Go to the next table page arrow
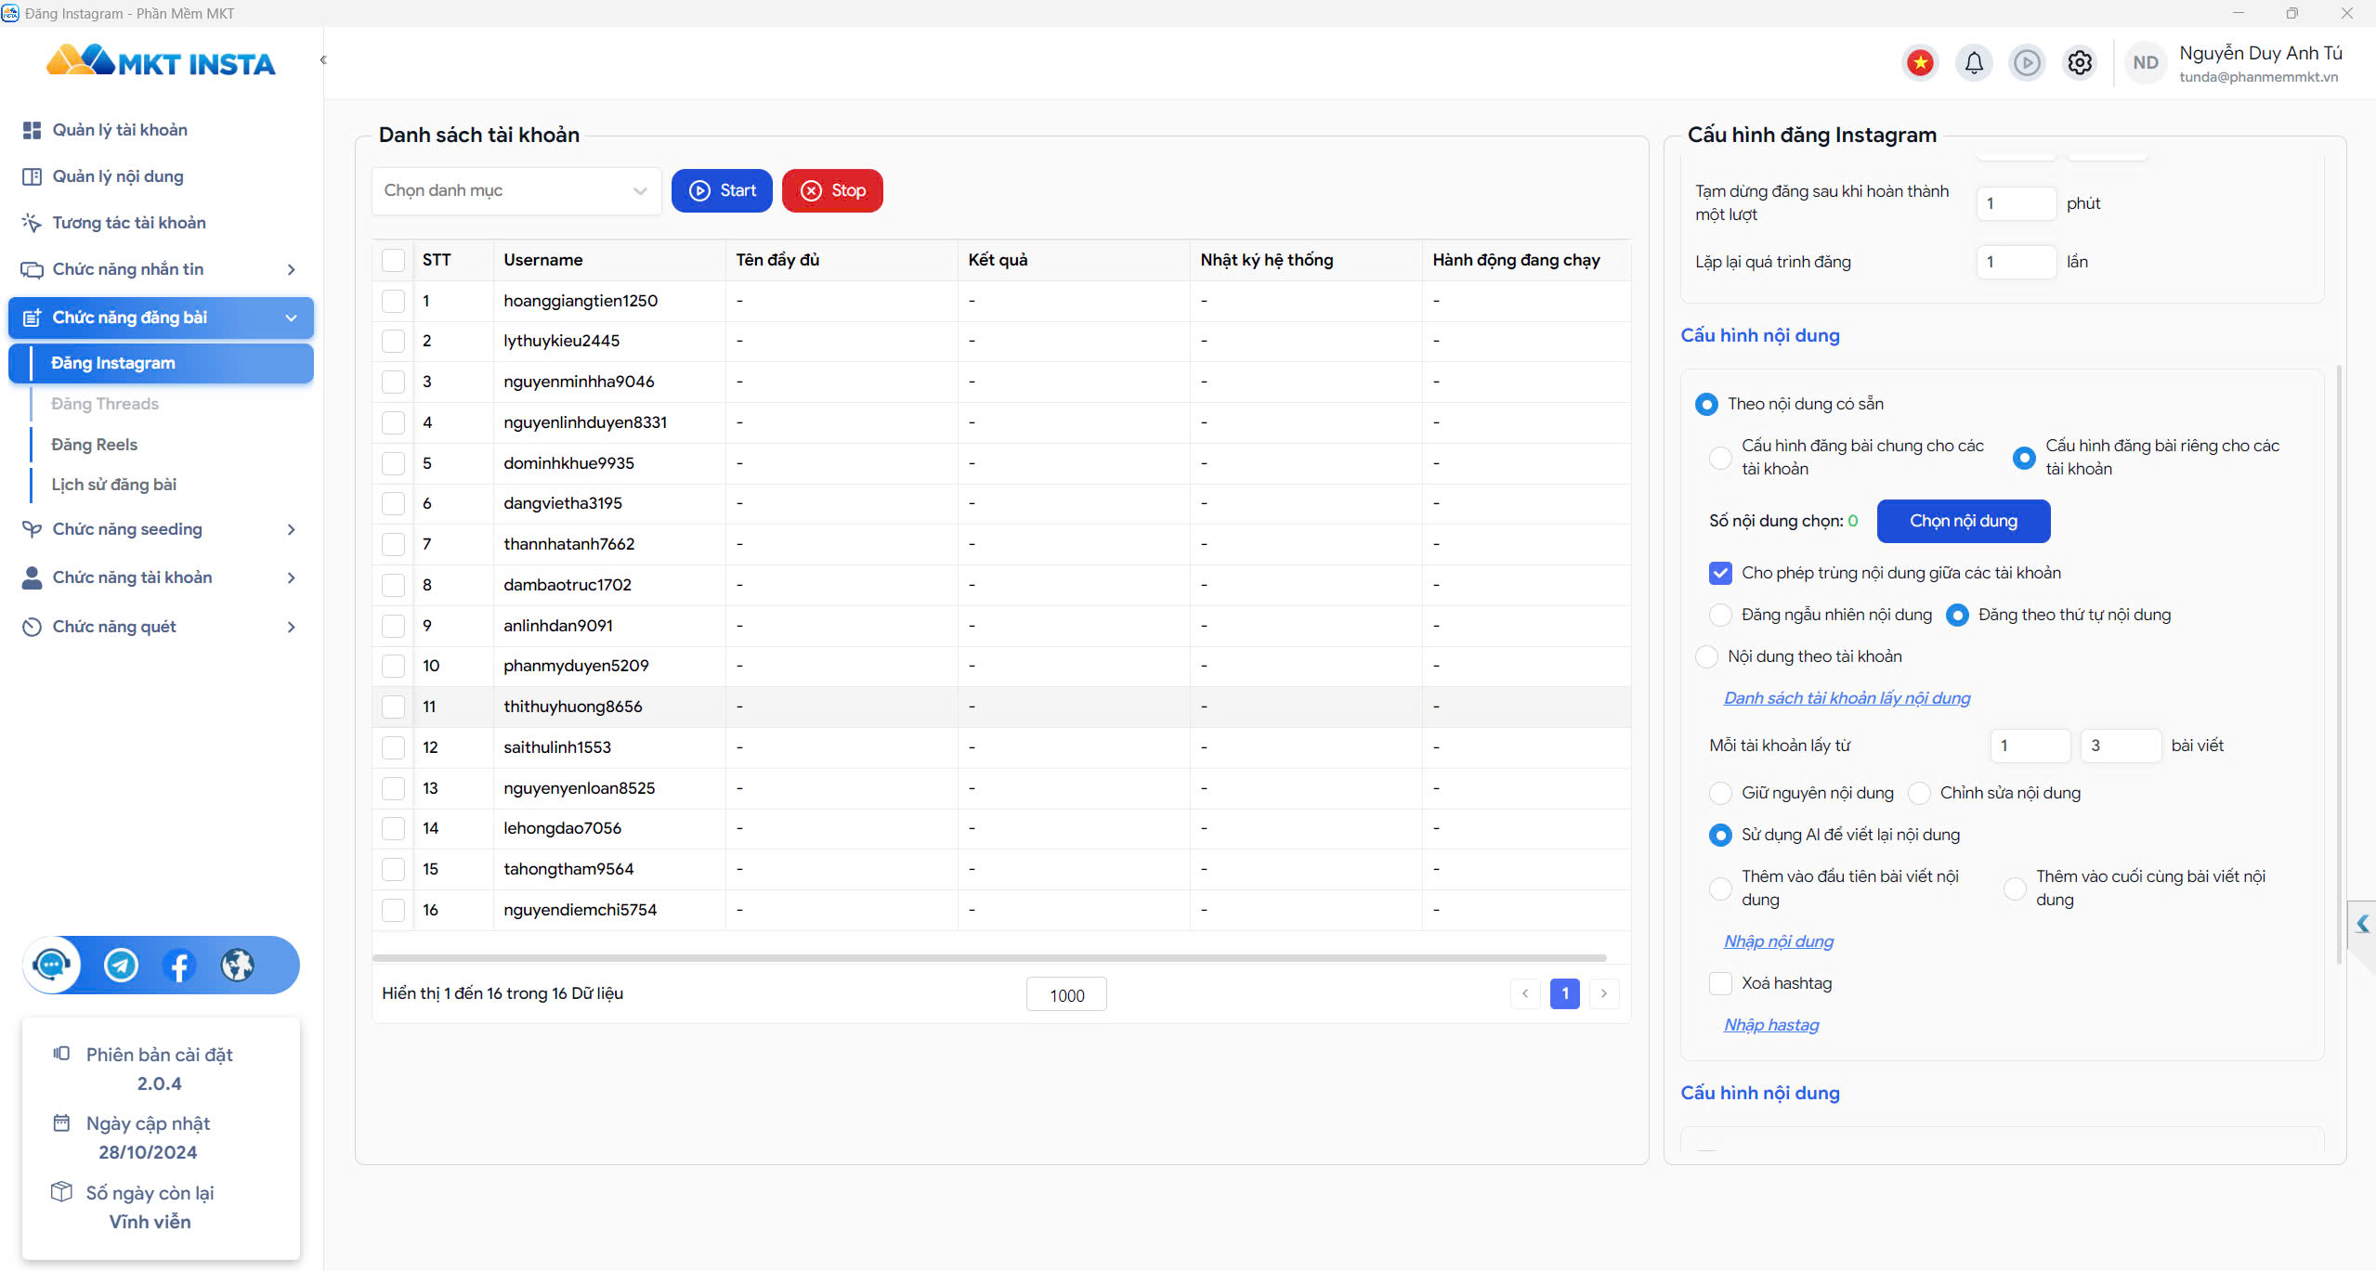 (1604, 993)
